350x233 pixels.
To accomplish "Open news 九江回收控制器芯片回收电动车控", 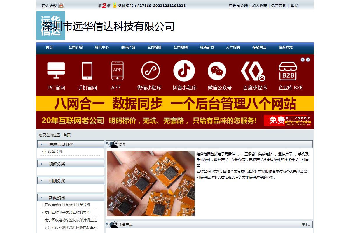I will tap(71, 228).
